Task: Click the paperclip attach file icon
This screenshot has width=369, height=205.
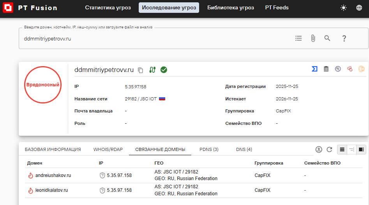Action: (x=313, y=38)
